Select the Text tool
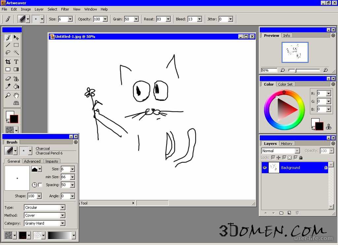 (x=16, y=62)
